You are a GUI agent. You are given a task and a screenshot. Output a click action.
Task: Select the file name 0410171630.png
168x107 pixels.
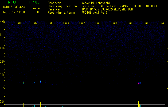pyautogui.click(x=14, y=7)
